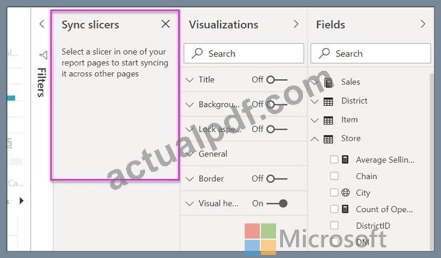Click the Average Selling calculator icon

click(345, 159)
